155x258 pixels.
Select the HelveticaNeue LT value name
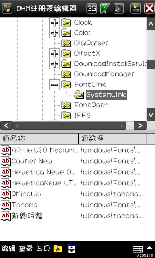[x=45, y=183]
